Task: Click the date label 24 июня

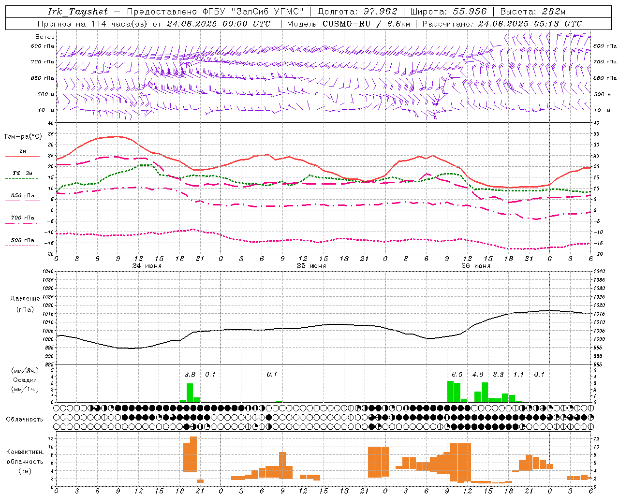Action: [x=147, y=266]
